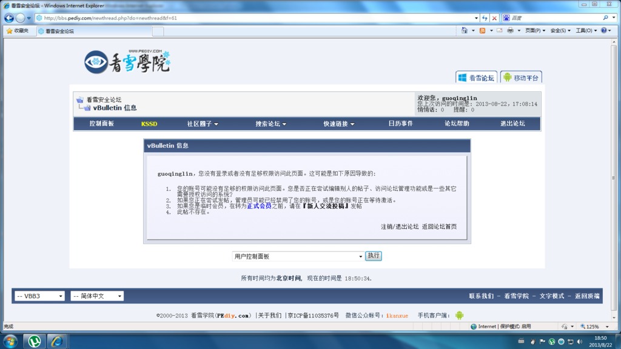
Task: Open the 工具(O) menu dropdown
Action: pyautogui.click(x=586, y=30)
